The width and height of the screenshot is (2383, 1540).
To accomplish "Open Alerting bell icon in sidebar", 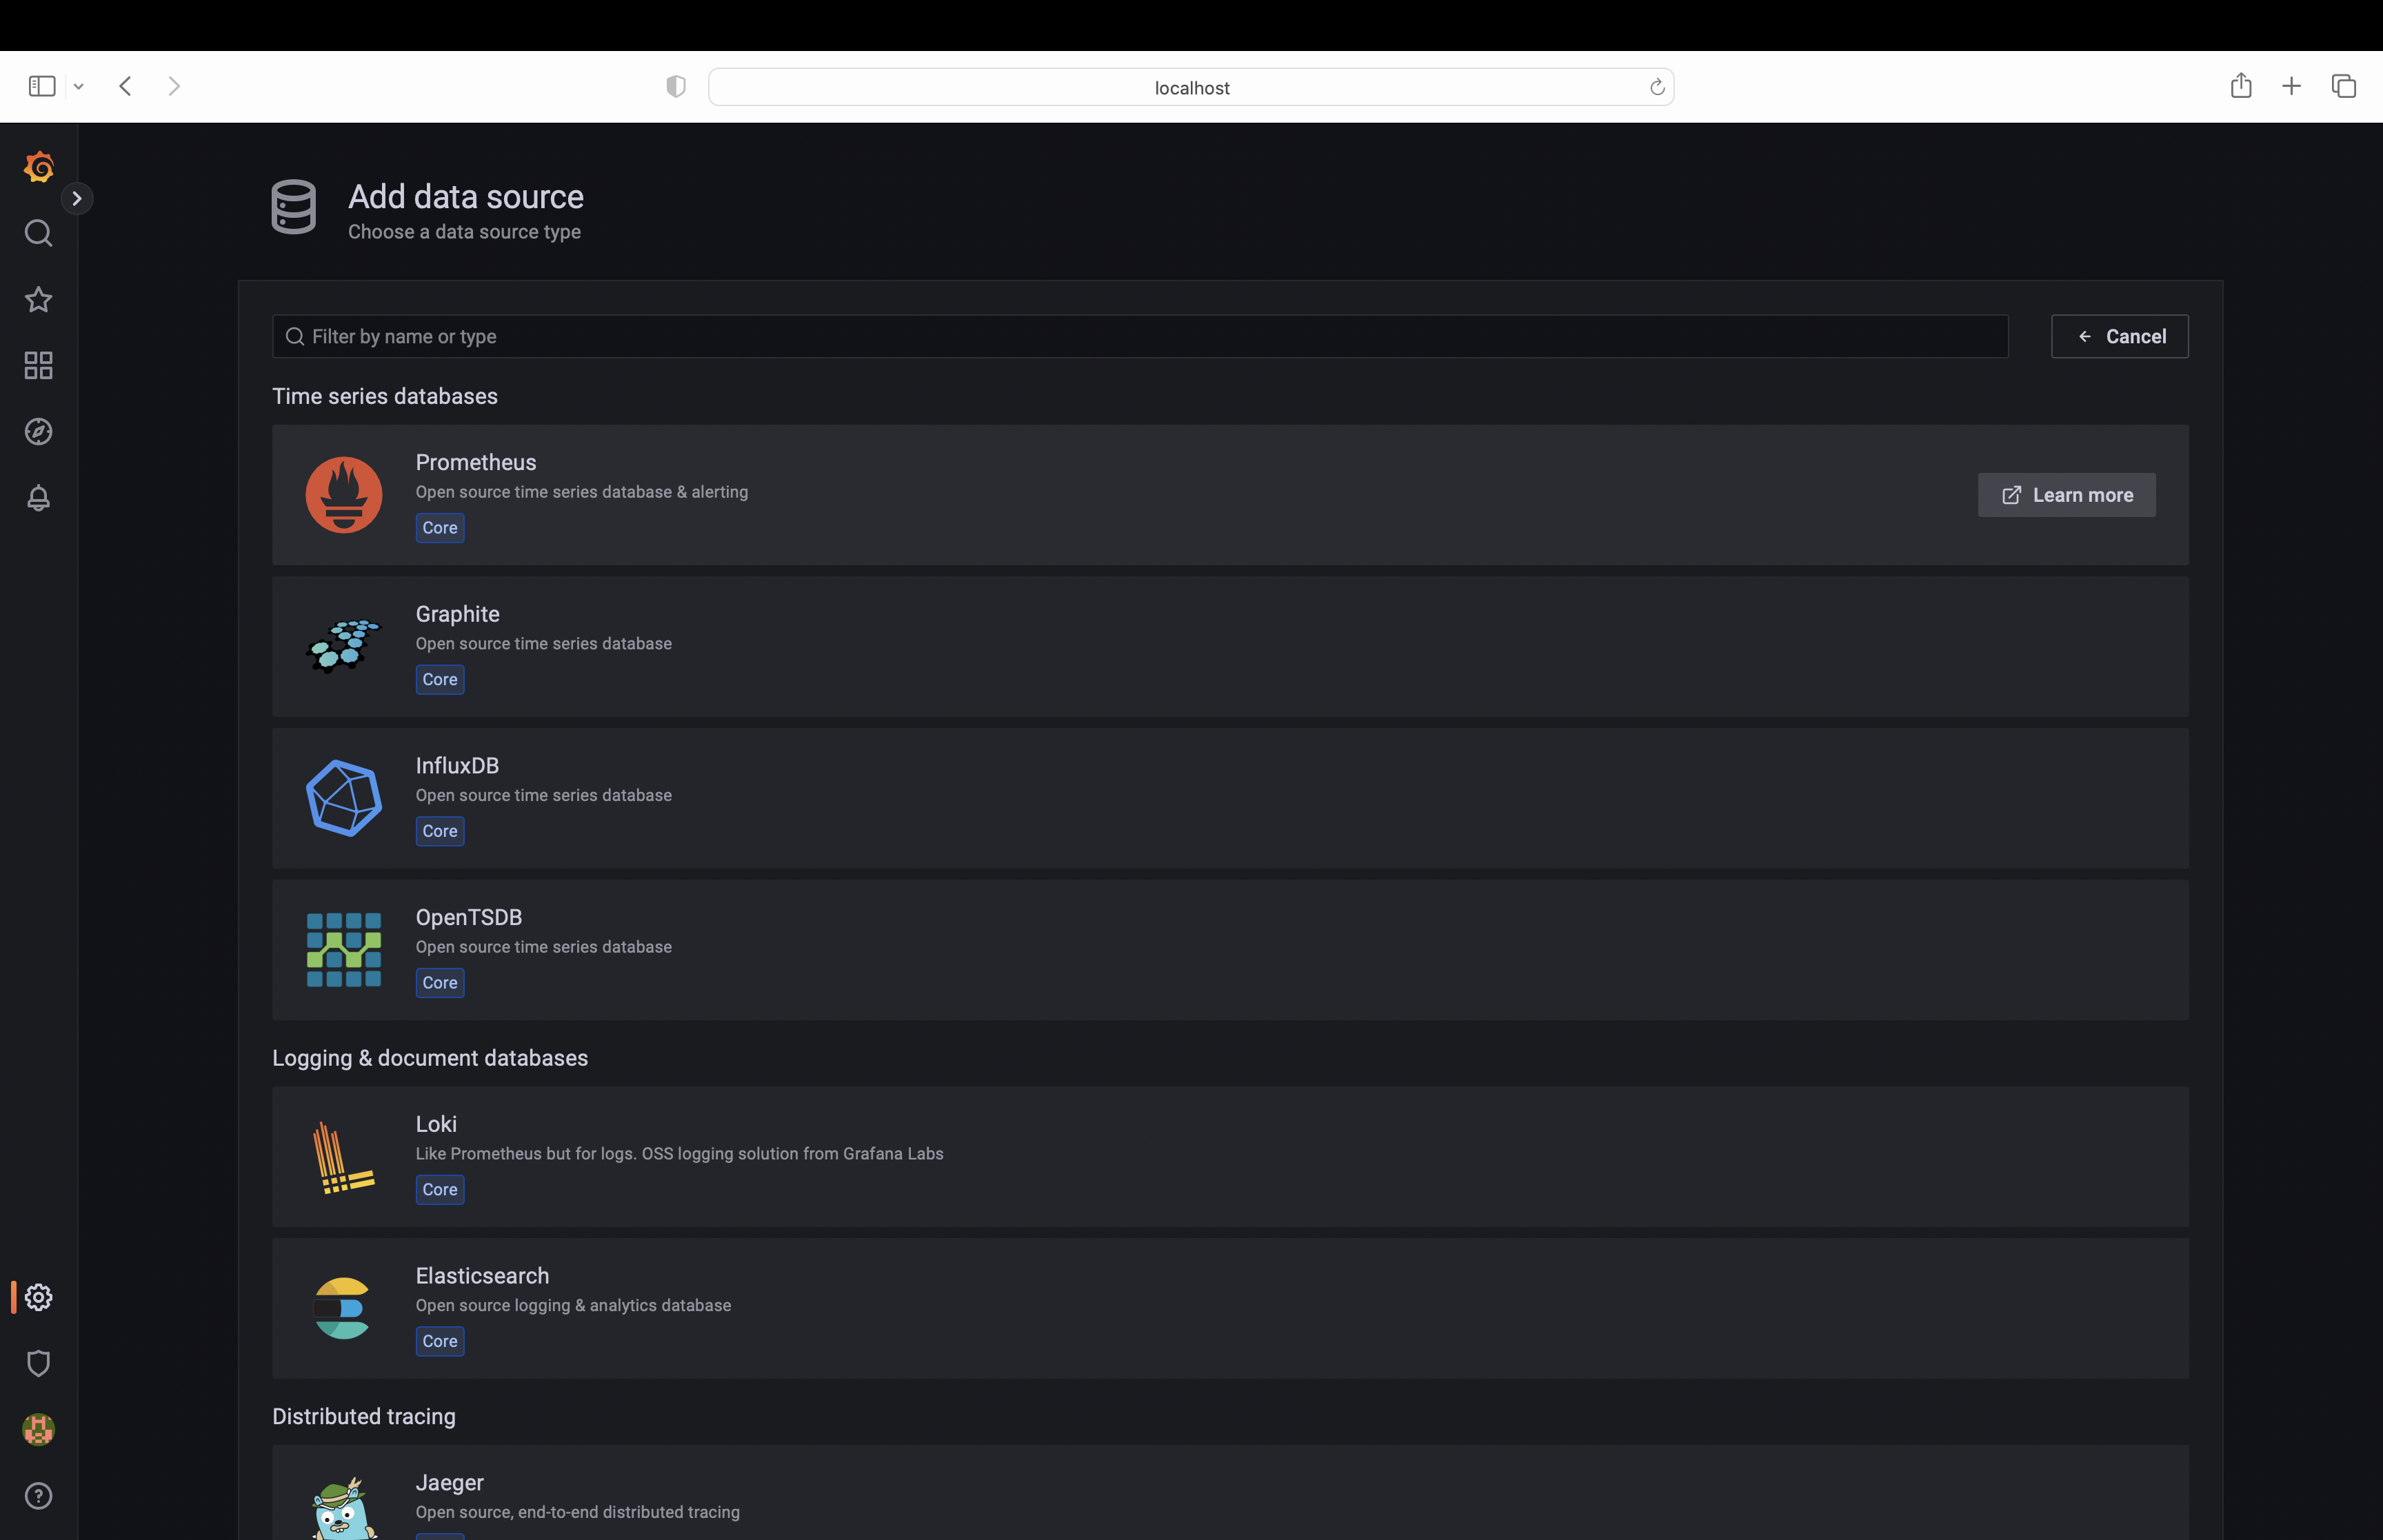I will coord(38,498).
